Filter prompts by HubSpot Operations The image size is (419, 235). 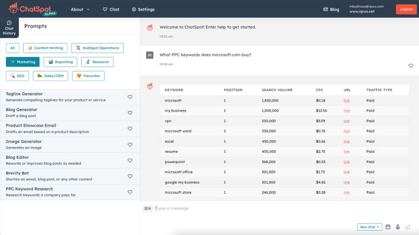point(97,48)
